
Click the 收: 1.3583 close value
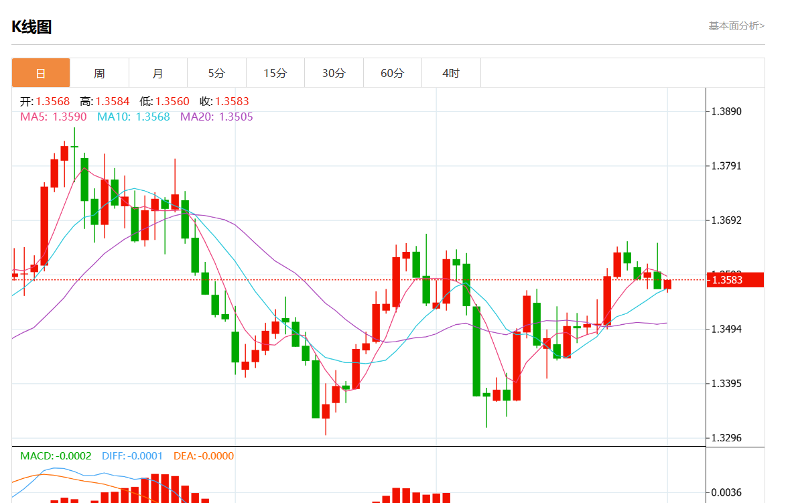point(224,102)
